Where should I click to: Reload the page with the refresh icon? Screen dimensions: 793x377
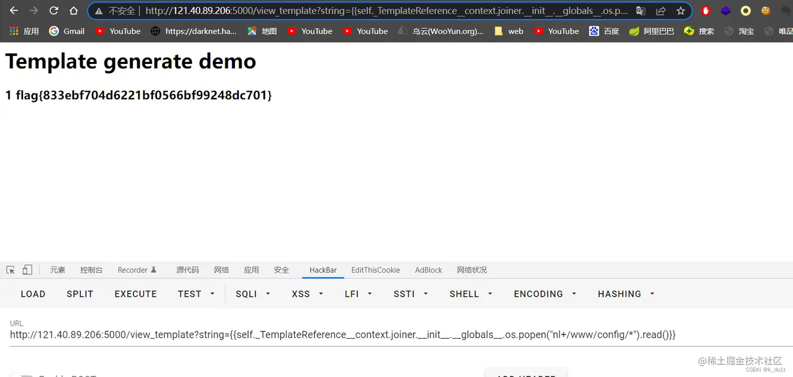[x=53, y=10]
